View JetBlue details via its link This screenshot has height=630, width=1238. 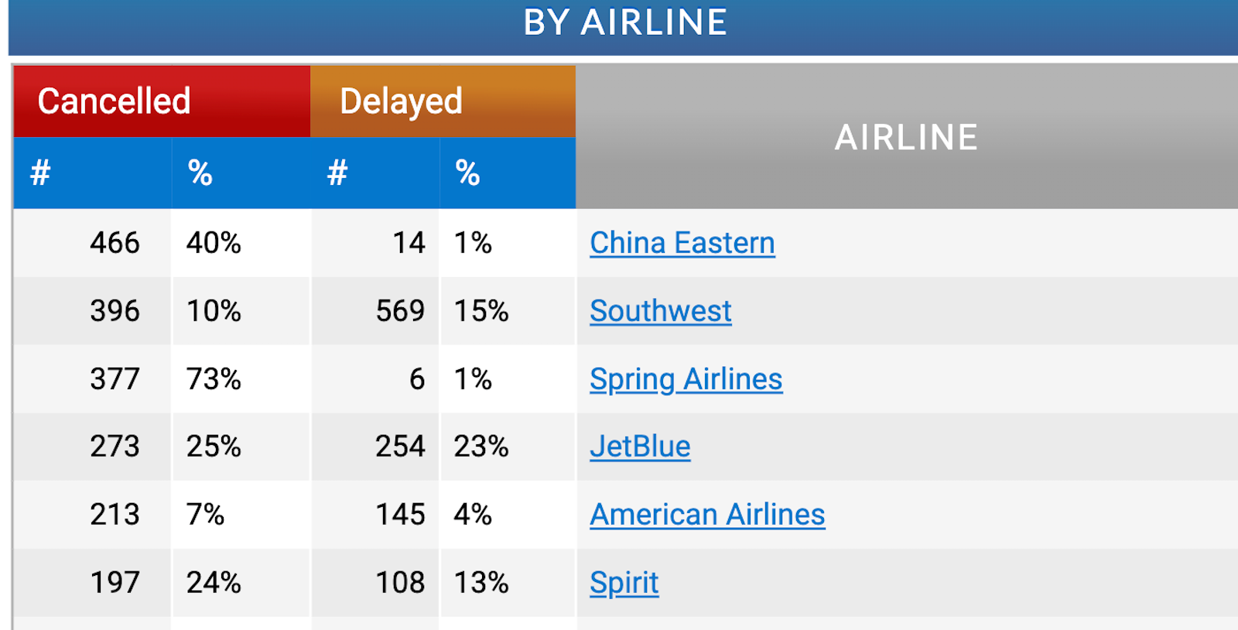pos(640,447)
